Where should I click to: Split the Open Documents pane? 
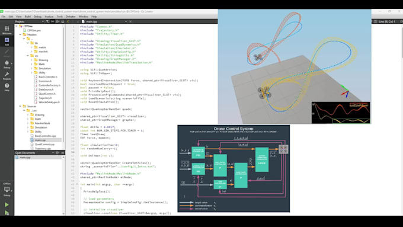[58, 153]
